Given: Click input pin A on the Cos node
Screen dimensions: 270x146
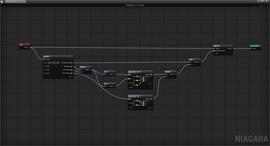Looking at the screenshot, I should pyautogui.click(x=105, y=86).
